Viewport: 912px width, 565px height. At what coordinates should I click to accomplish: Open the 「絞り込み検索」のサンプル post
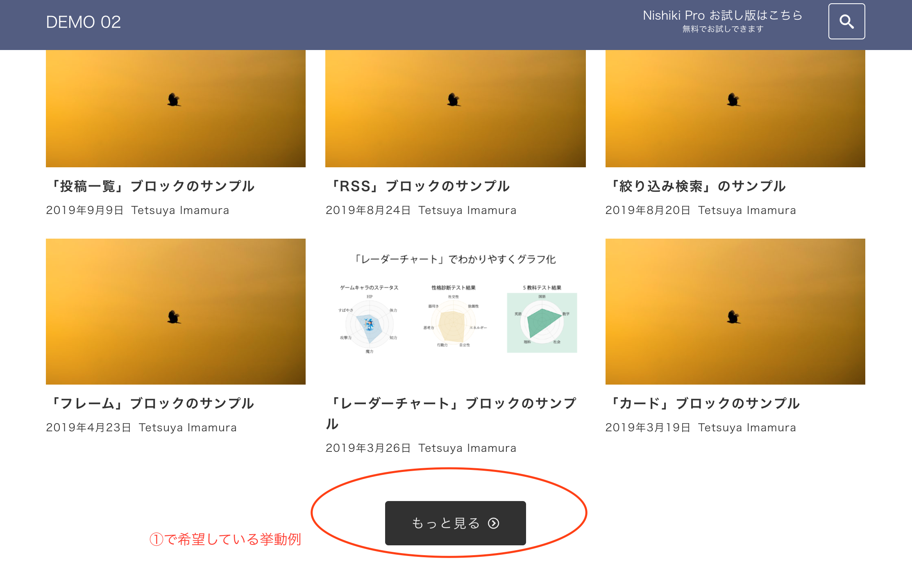698,186
